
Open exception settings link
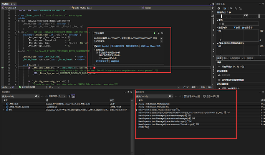pyautogui.click(x=103, y=61)
